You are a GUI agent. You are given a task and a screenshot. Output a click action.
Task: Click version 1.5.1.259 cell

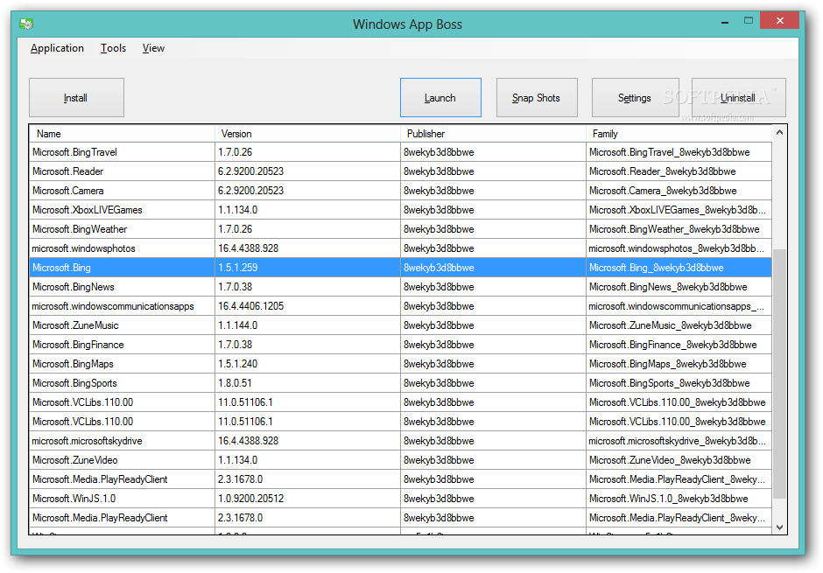(307, 268)
